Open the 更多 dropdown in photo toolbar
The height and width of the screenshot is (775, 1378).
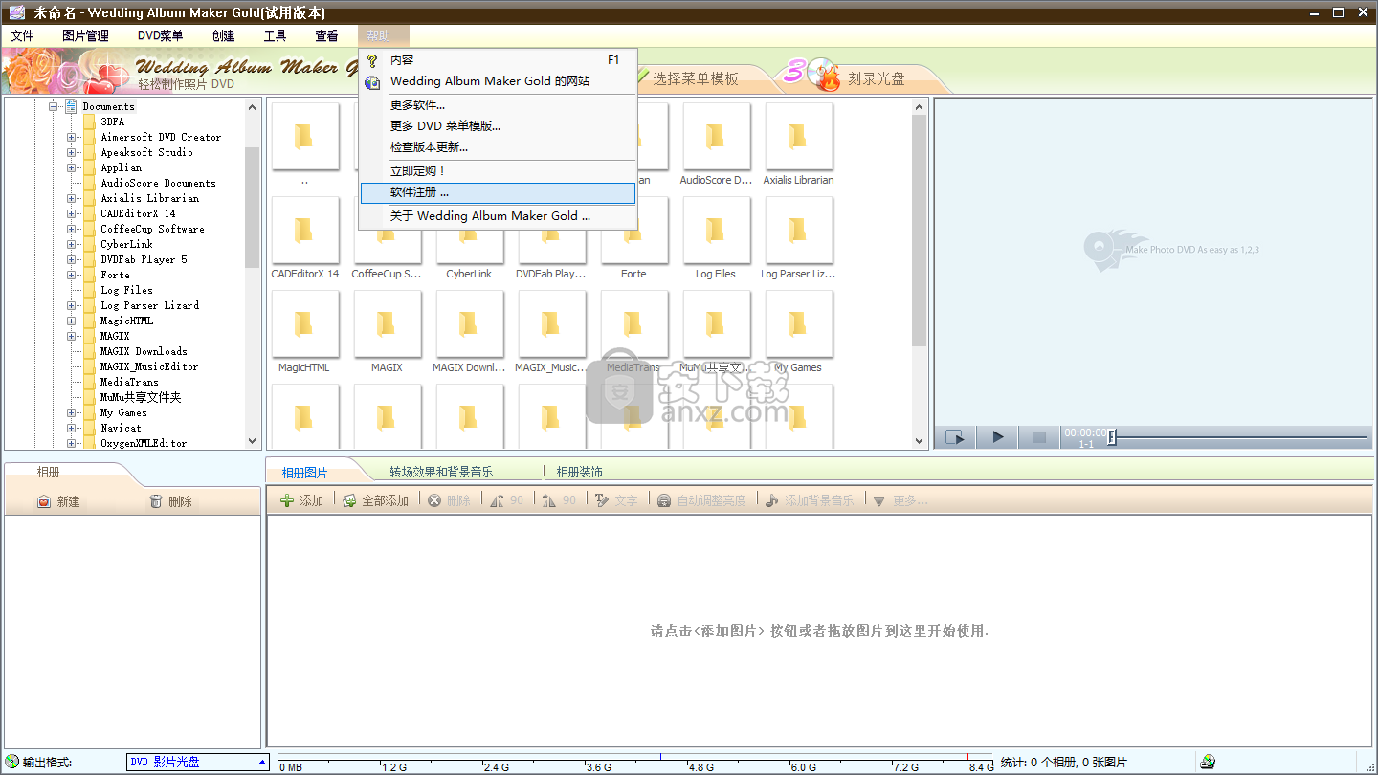click(x=900, y=500)
